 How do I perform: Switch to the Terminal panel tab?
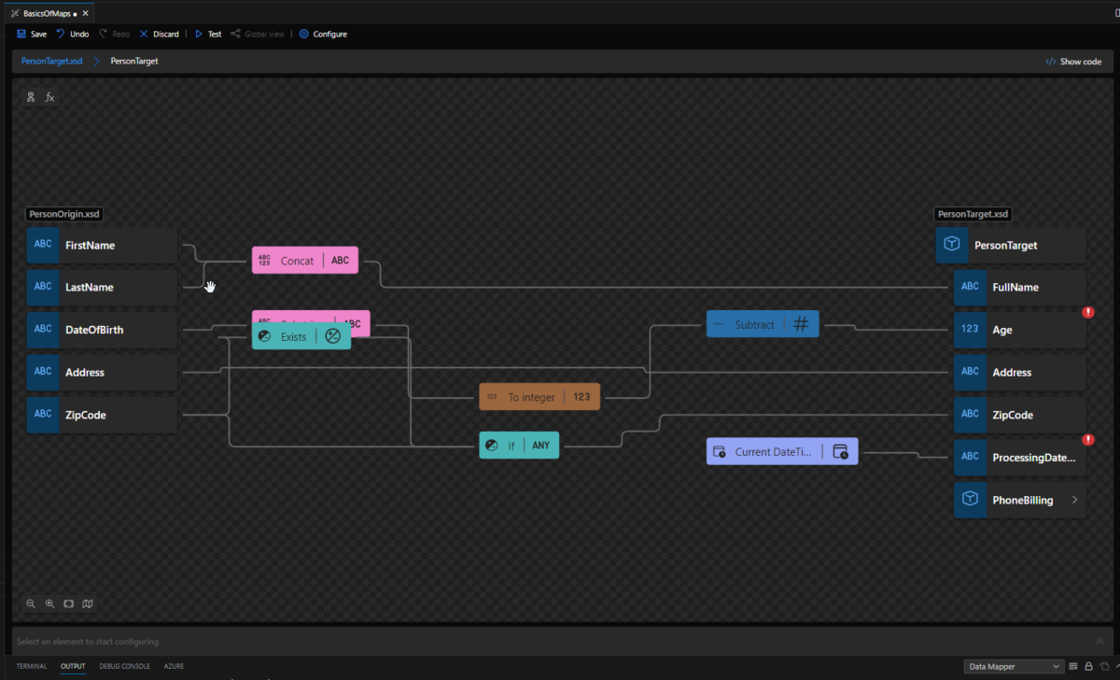32,666
